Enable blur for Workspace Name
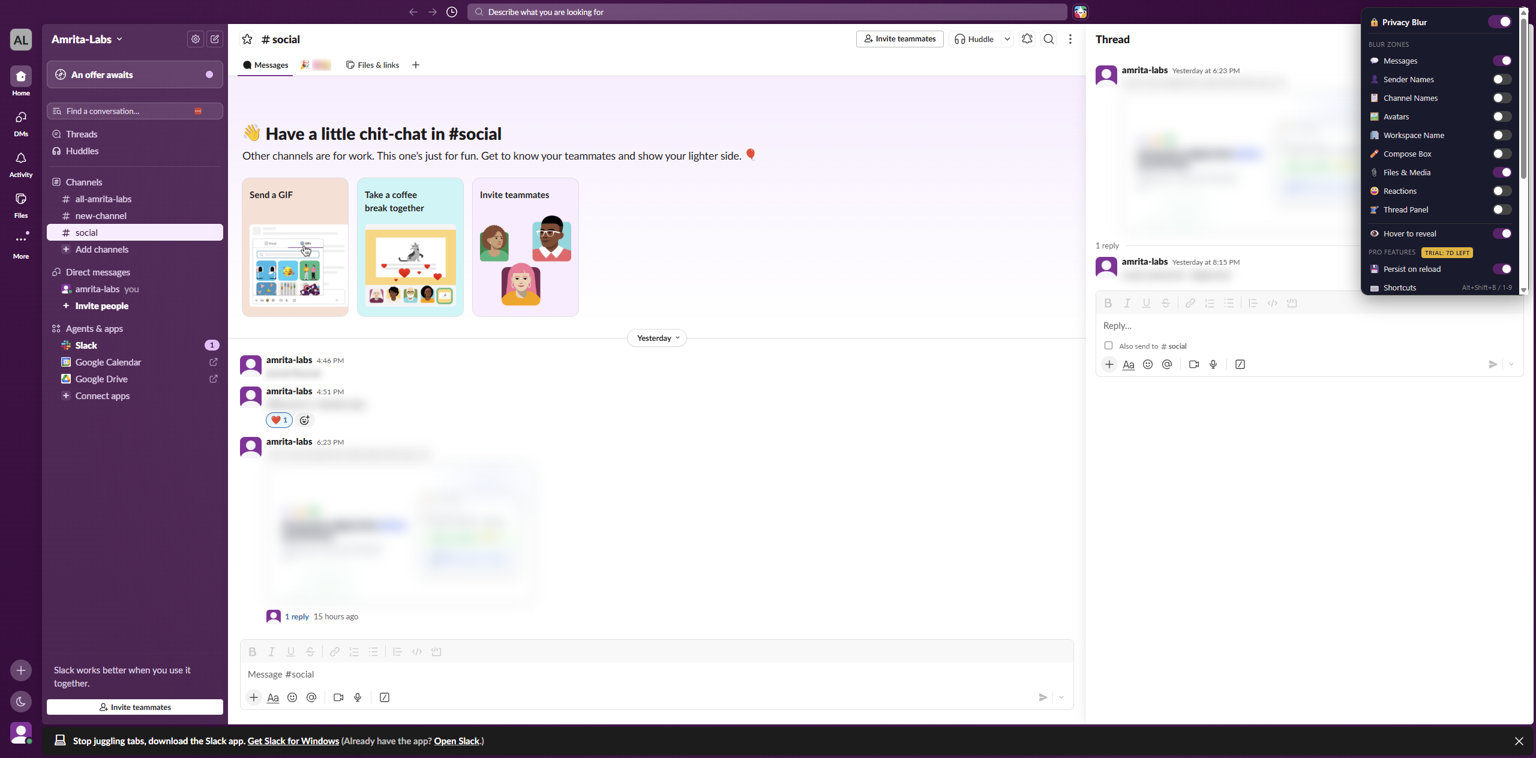1536x758 pixels. [1502, 135]
